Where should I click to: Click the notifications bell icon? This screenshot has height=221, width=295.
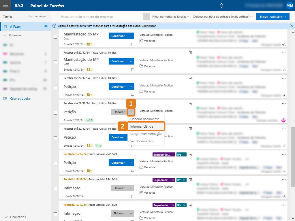point(221,5)
